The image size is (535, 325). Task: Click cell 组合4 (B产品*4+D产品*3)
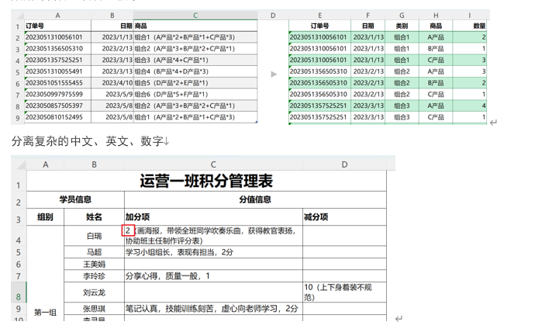coord(195,71)
